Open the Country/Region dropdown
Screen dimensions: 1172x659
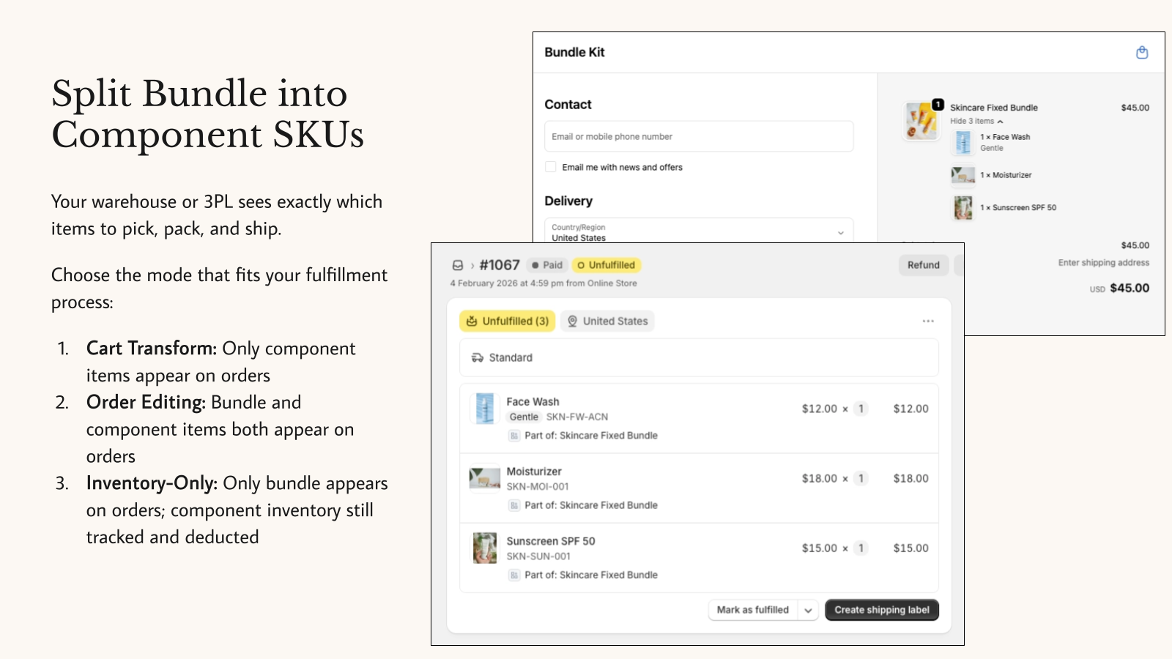699,231
